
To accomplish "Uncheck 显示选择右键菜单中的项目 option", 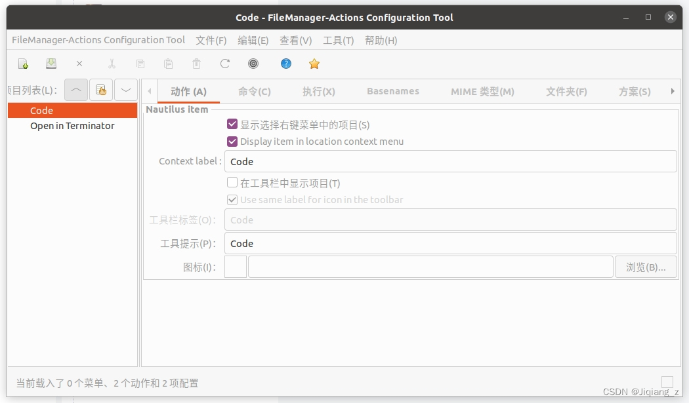I will [x=232, y=124].
